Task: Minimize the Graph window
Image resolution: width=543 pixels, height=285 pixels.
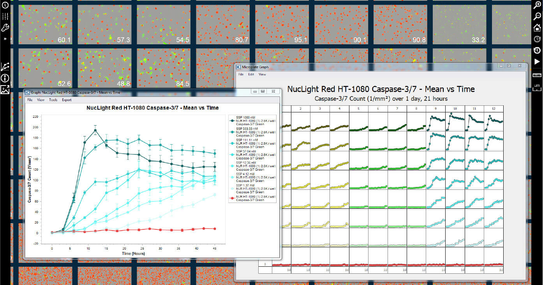Action: click(255, 91)
